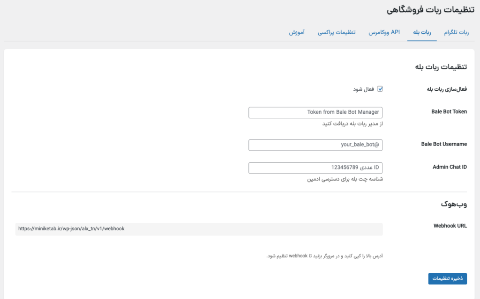
Task: Click the وب‌هوک section heading
Action: point(454,204)
